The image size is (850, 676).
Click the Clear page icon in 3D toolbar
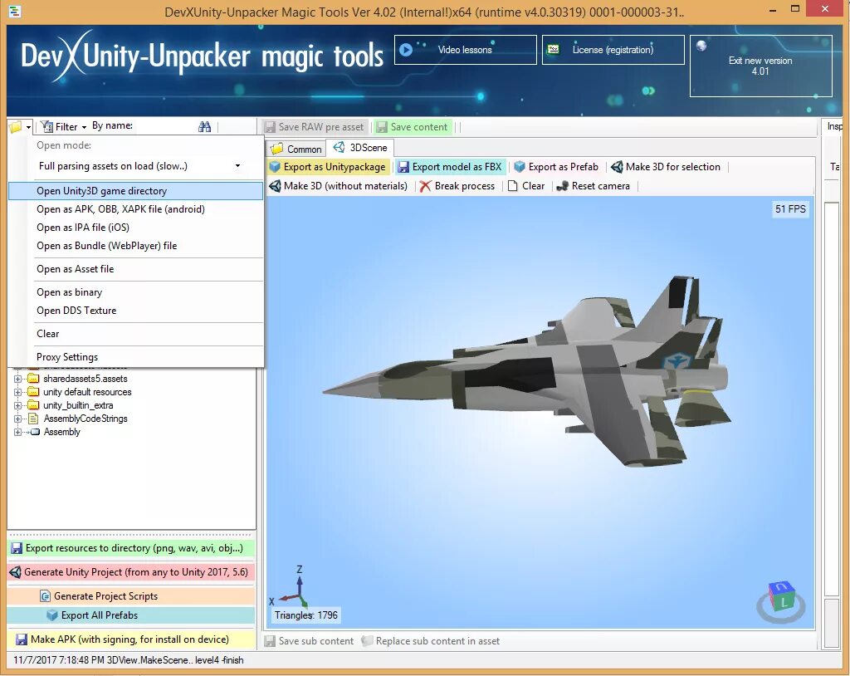click(x=512, y=186)
